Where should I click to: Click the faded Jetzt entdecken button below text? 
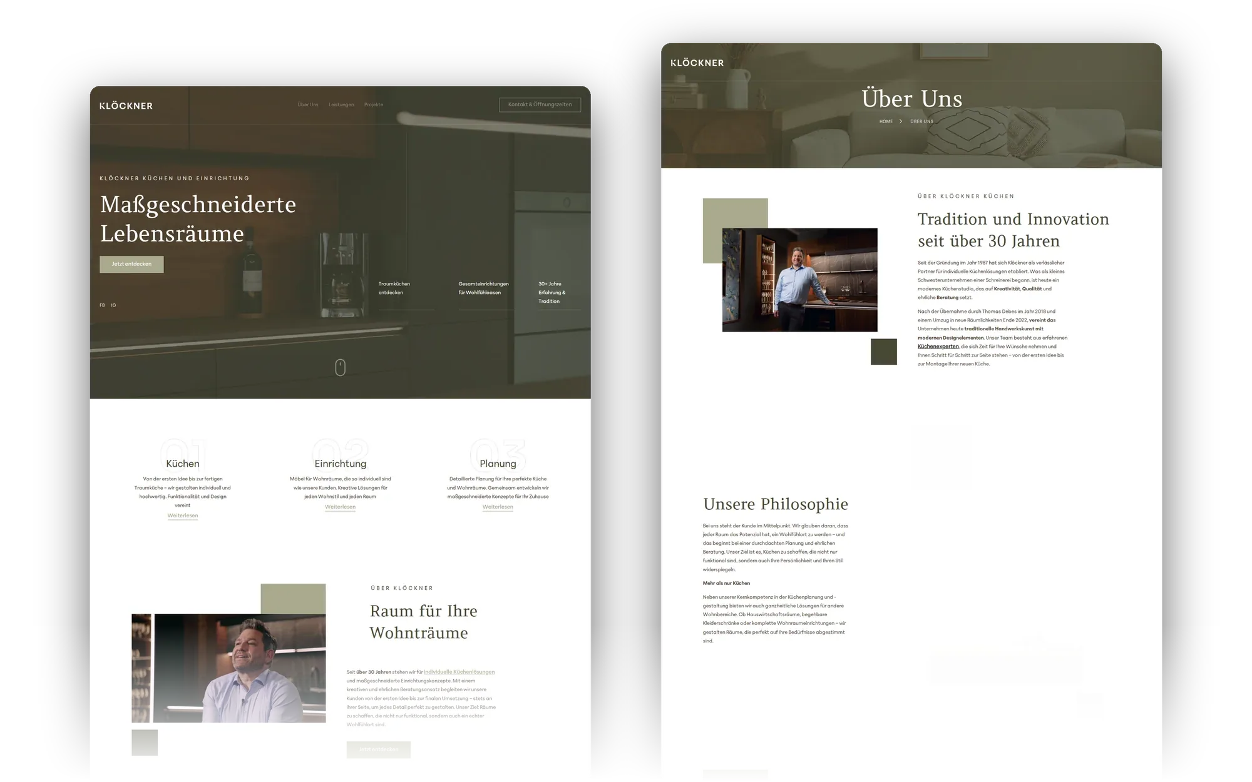378,749
